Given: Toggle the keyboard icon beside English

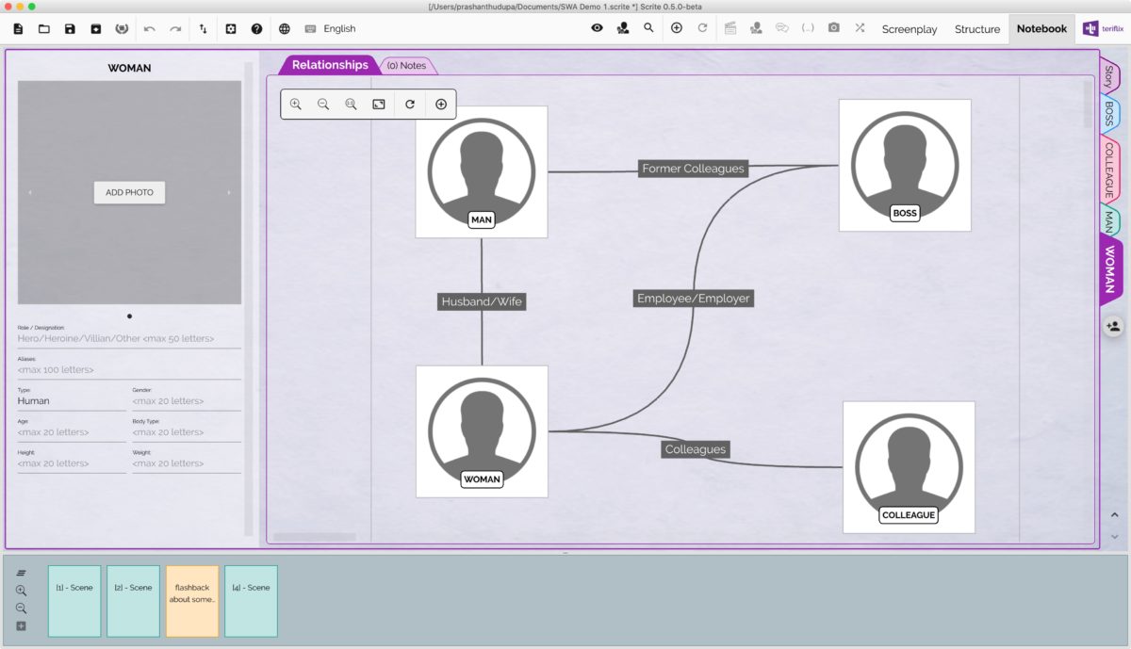Looking at the screenshot, I should coord(310,29).
